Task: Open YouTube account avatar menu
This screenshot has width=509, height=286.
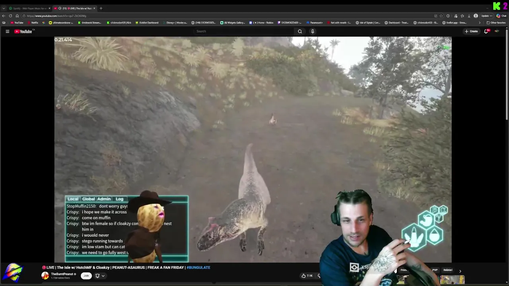Action: pyautogui.click(x=497, y=31)
